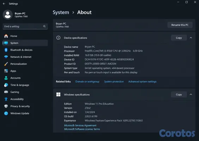199x141 pixels.
Task: Go to Time & language
Action: (x=25, y=85)
